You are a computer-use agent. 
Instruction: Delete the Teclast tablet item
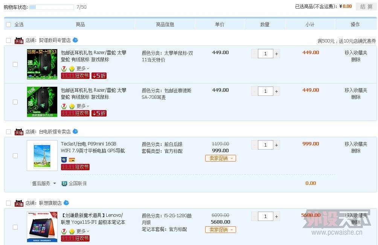coord(356,151)
